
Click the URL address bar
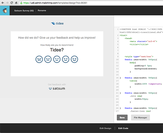click(91, 3)
